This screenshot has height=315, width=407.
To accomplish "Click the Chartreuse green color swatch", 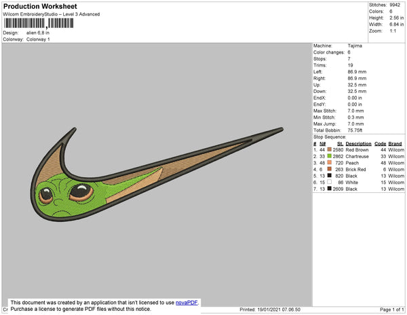I will (330, 156).
